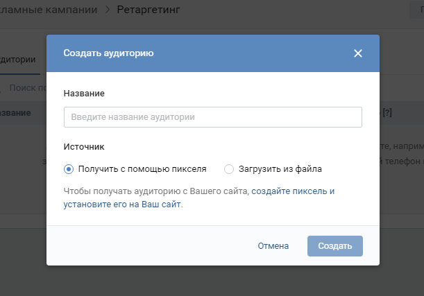Screen dimensions: 424x296
Task: Click the audience name input field
Action: (x=212, y=117)
